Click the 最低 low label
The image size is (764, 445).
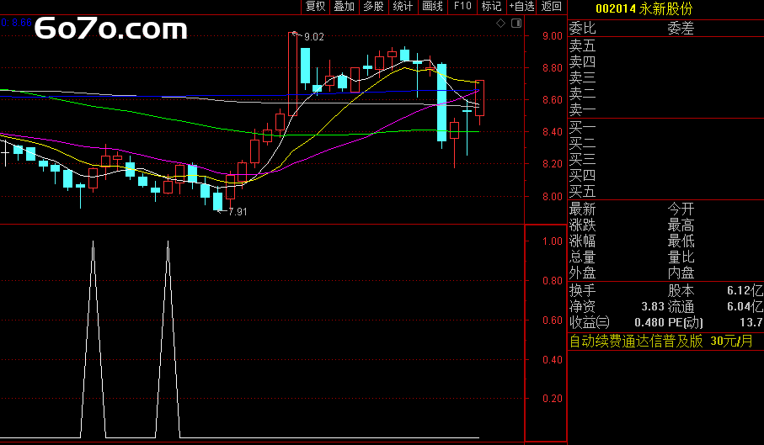point(681,241)
